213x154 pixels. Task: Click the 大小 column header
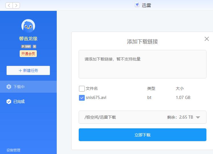tap(180, 88)
